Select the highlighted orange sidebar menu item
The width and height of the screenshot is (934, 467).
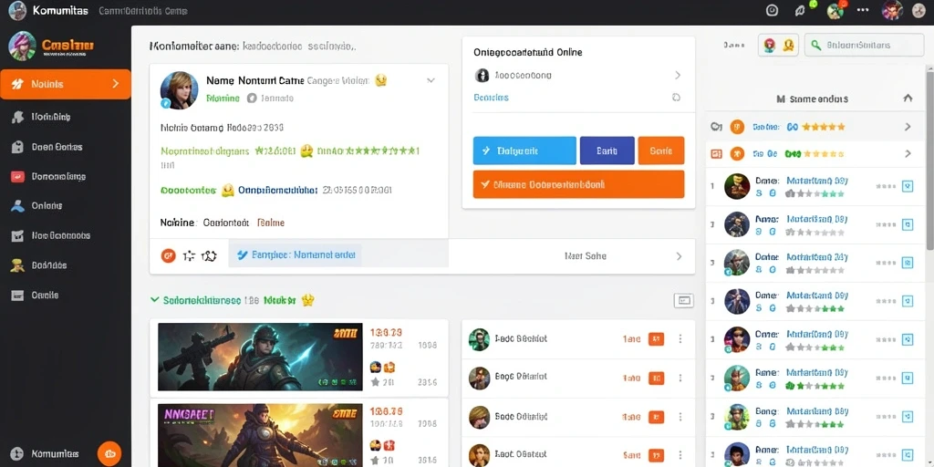tap(66, 84)
